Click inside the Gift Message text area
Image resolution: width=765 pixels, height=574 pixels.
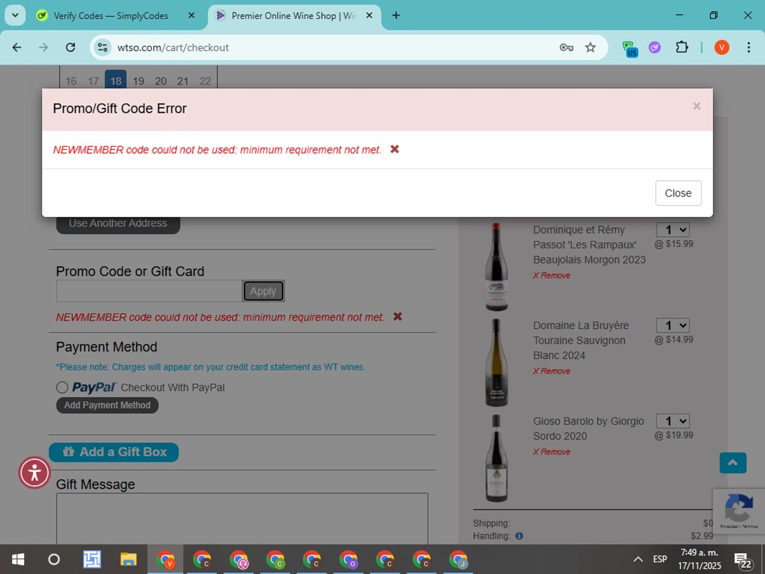click(242, 518)
